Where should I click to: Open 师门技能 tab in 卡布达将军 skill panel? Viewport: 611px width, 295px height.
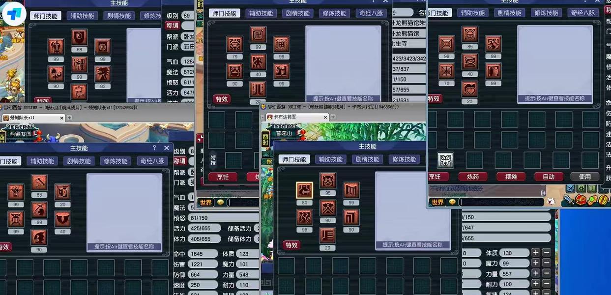click(x=294, y=159)
